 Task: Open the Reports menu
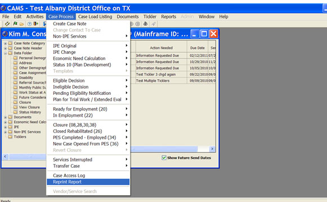coord(168,17)
